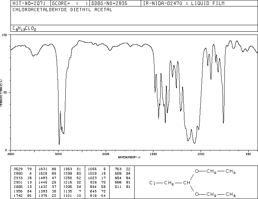Click the 1216 peak table entry

click(72, 182)
